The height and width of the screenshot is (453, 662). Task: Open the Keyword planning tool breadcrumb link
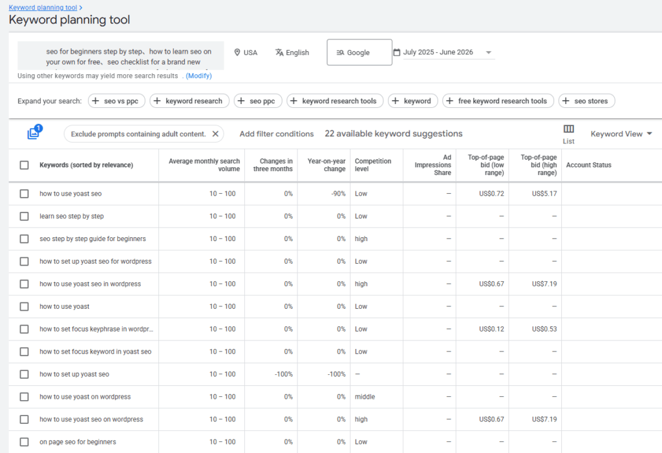pos(43,8)
